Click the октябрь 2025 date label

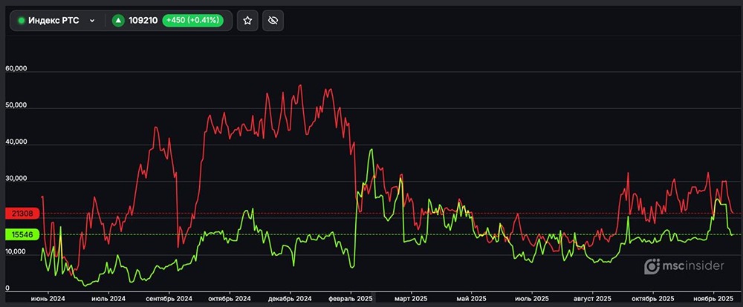(x=653, y=299)
